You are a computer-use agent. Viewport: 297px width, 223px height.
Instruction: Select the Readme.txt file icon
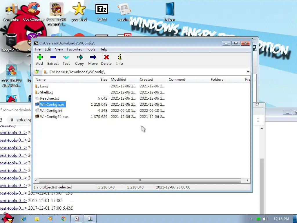[37, 98]
